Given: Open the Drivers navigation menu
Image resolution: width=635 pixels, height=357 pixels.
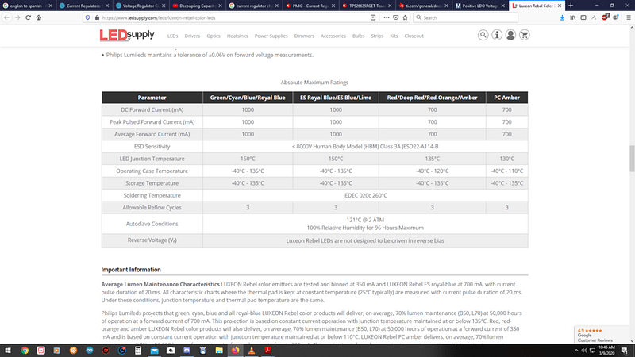Looking at the screenshot, I should tap(192, 36).
